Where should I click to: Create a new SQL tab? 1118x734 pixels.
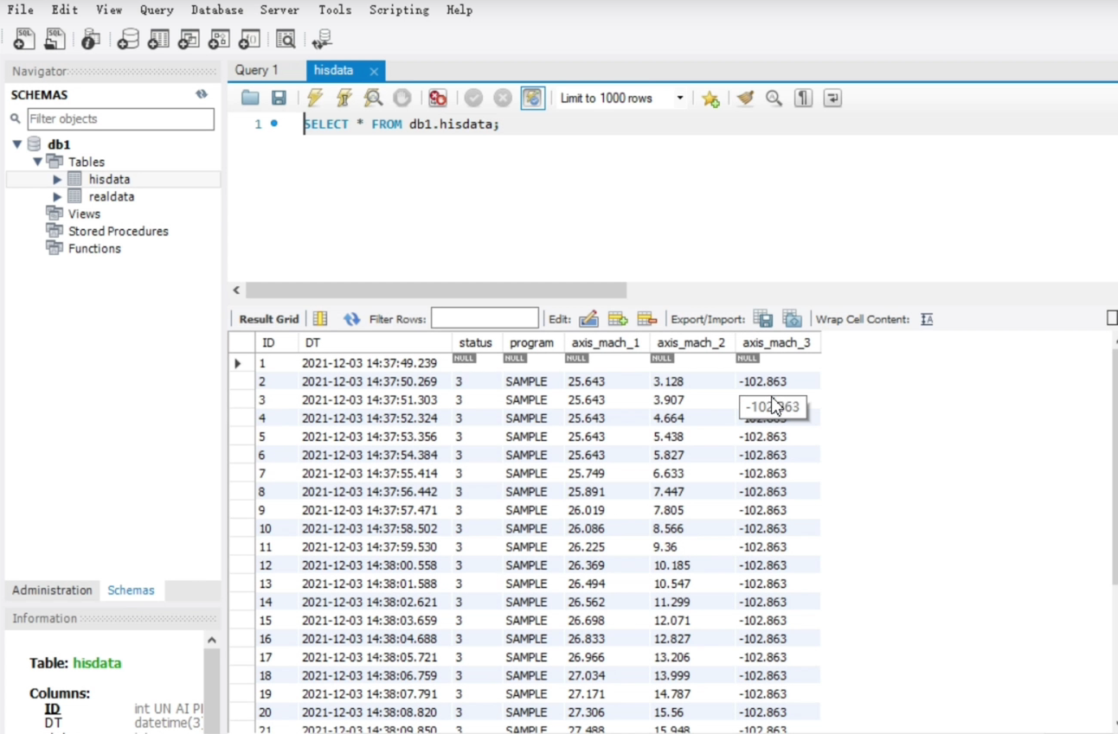click(x=24, y=39)
